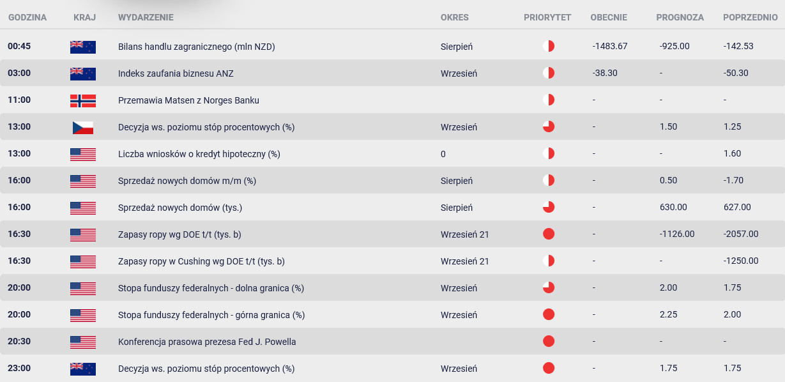Image resolution: width=785 pixels, height=382 pixels.
Task: Sort by the GODZINA column header
Action: (27, 17)
